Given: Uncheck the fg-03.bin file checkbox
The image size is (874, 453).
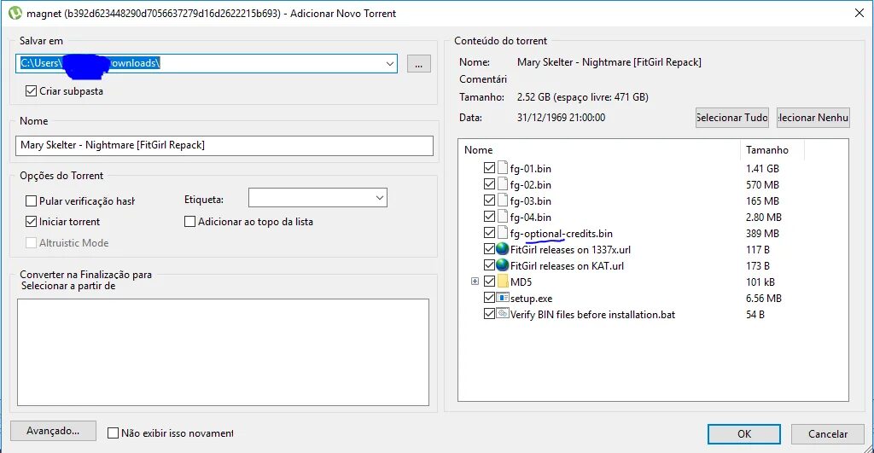Looking at the screenshot, I should (489, 200).
